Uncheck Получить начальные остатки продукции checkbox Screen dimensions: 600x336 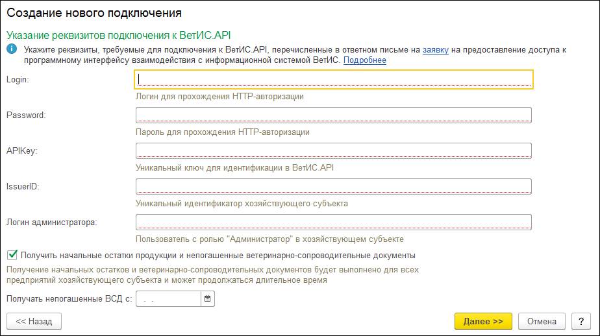click(12, 255)
